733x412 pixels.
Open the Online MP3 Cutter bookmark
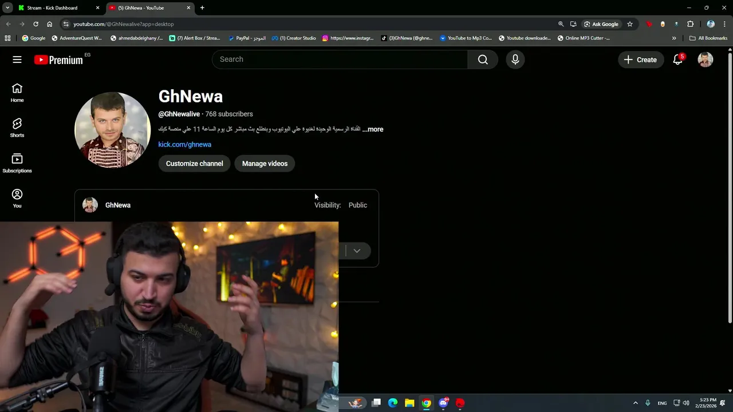[x=584, y=38]
